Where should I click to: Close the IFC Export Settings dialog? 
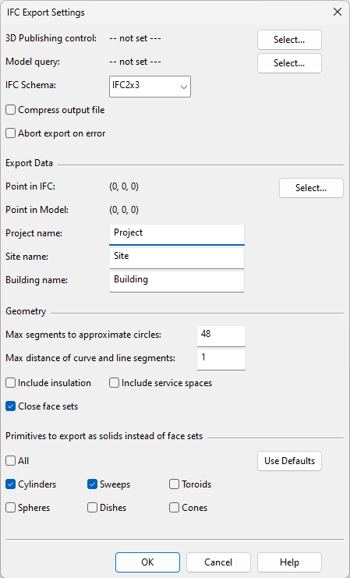tap(337, 12)
